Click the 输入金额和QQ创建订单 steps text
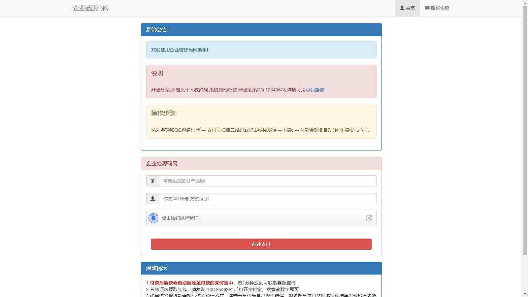The width and height of the screenshot is (528, 297). tap(260, 130)
